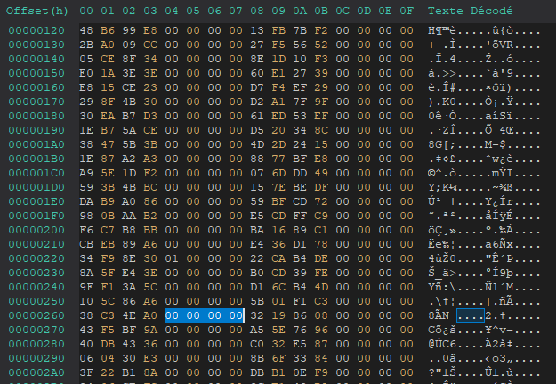Viewport: 556px width, 384px height.
Task: Click decoded text beginning @ÛC6 in row 00000280
Action: (x=484, y=344)
